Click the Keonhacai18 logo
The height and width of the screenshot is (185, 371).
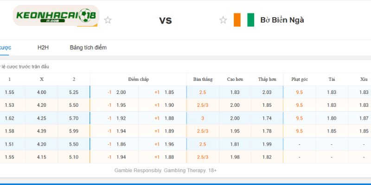coord(56,16)
